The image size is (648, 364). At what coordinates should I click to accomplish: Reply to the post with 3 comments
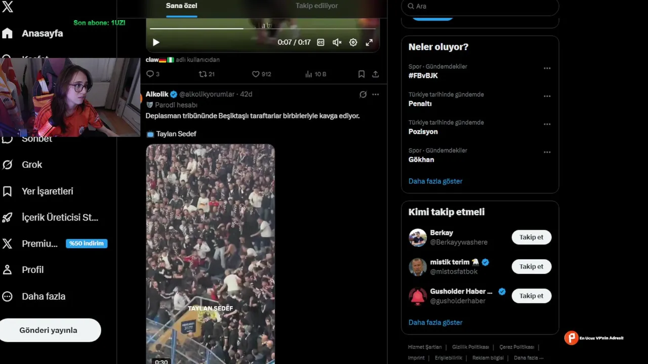coord(152,74)
